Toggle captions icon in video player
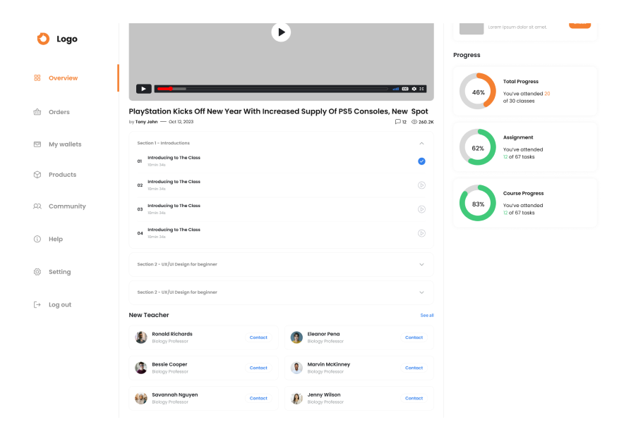The width and height of the screenshot is (631, 441). point(405,89)
